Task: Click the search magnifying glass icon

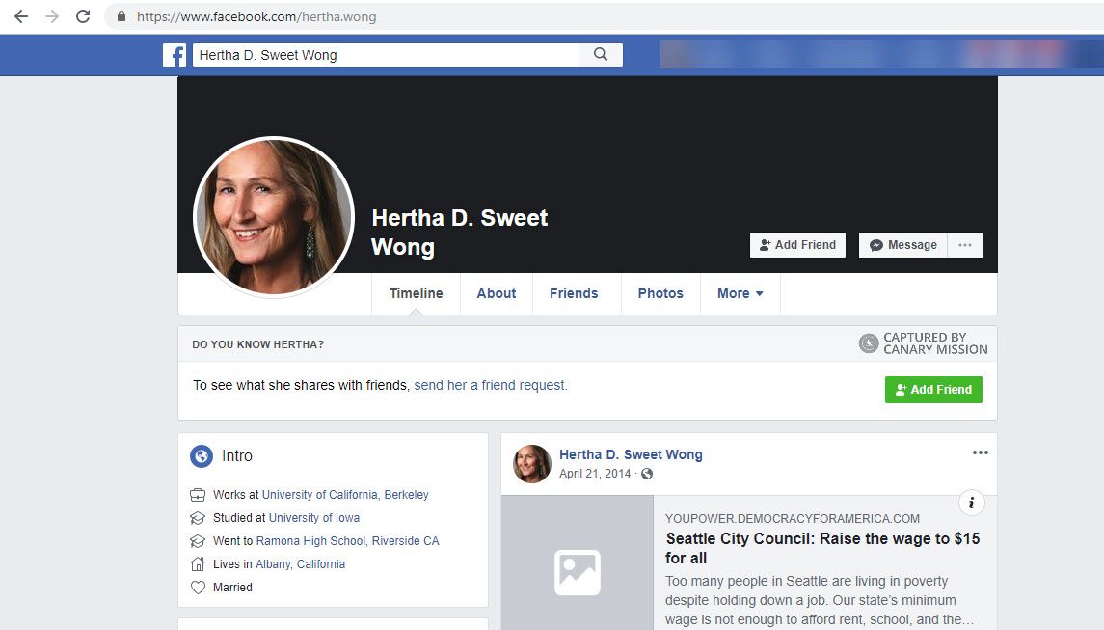Action: click(x=600, y=54)
